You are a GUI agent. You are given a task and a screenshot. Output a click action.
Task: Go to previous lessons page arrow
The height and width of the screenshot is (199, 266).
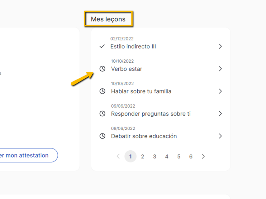click(118, 157)
